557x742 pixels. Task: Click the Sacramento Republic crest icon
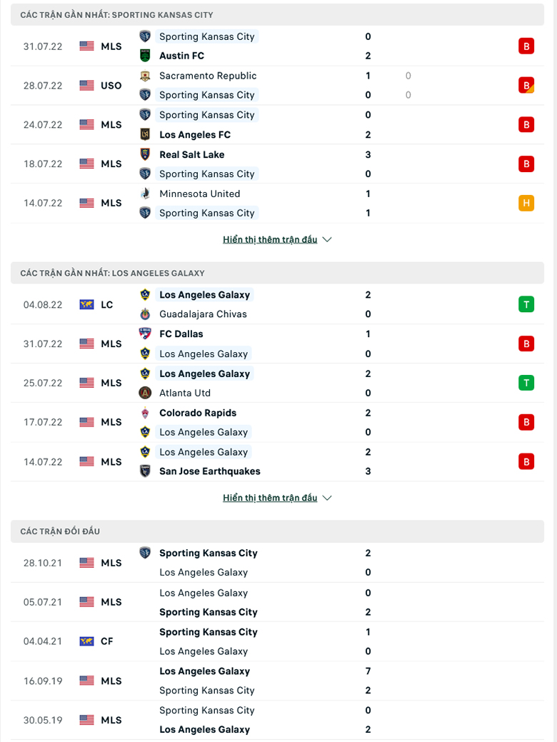coord(145,76)
